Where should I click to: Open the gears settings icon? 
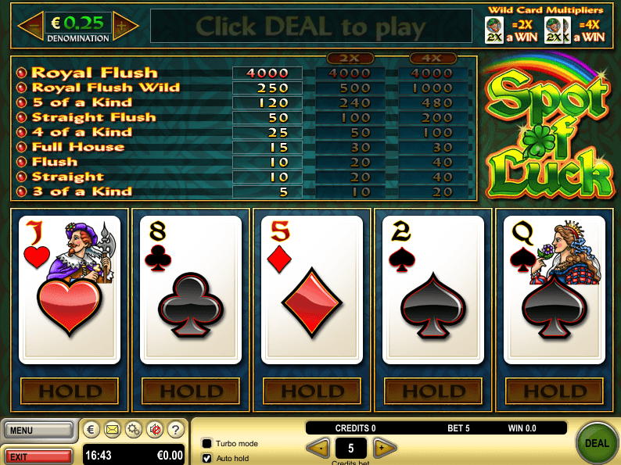(x=134, y=429)
